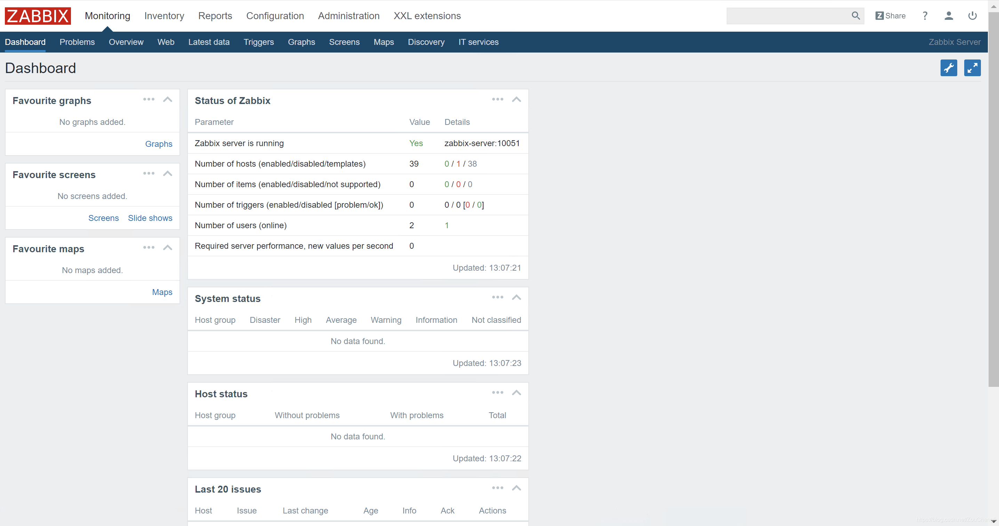Collapse the Favourite screens widget
The height and width of the screenshot is (526, 999).
[x=168, y=174]
